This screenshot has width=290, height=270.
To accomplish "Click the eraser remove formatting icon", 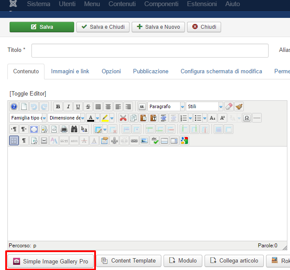I will 229,106.
